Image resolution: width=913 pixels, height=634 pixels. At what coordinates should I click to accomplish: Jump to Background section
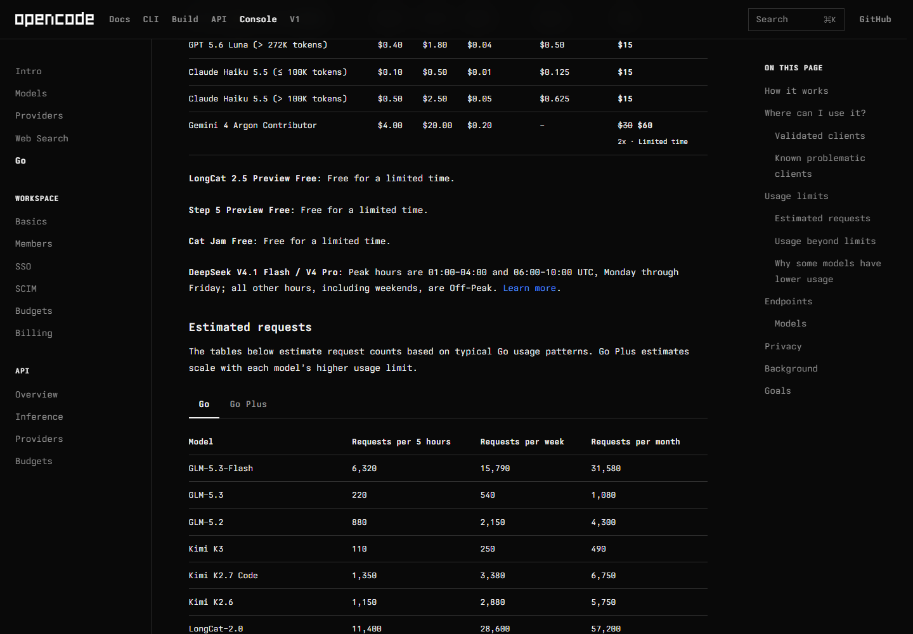point(791,368)
